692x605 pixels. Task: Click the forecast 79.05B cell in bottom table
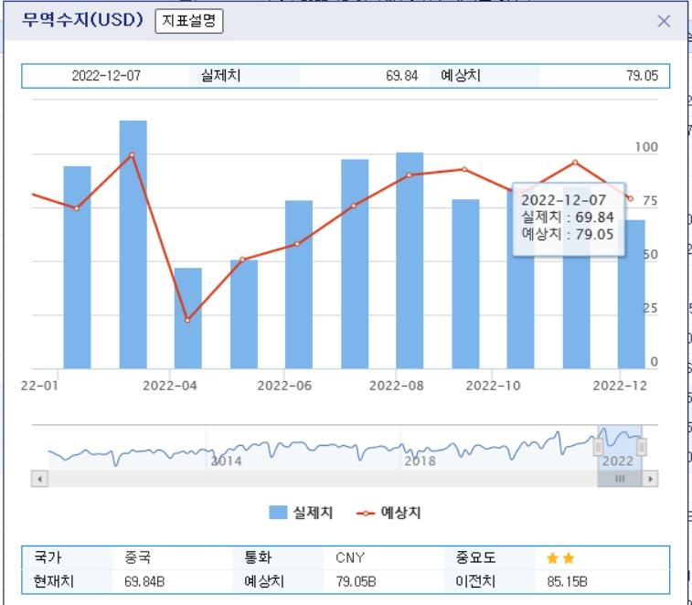[x=356, y=581]
